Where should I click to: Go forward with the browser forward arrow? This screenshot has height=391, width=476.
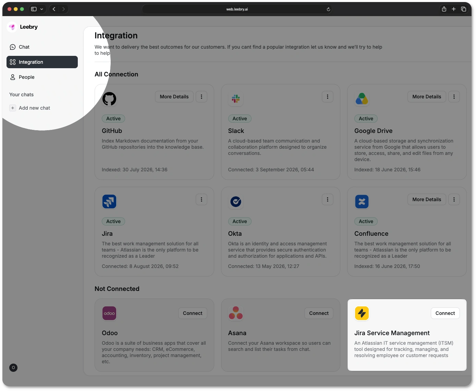pyautogui.click(x=63, y=9)
